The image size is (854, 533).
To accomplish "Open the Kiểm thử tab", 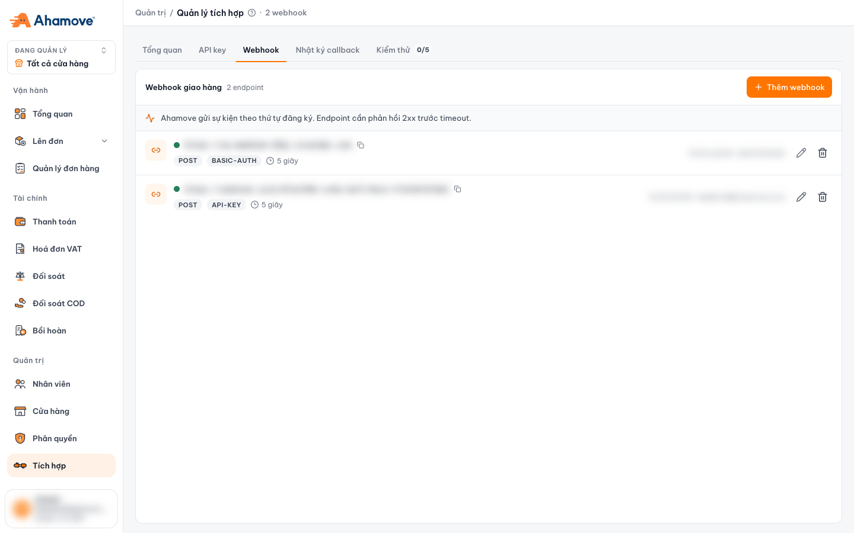I will pos(403,50).
